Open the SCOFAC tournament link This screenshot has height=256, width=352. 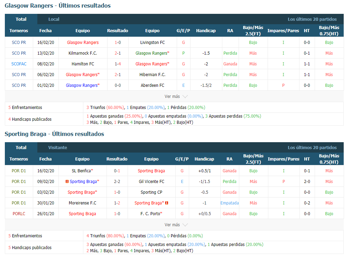pos(19,64)
